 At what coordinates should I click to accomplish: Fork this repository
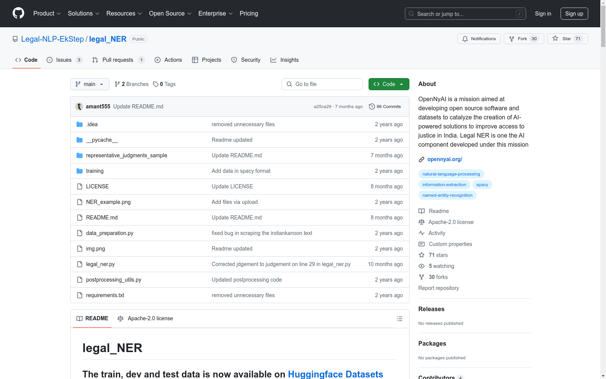tap(524, 39)
